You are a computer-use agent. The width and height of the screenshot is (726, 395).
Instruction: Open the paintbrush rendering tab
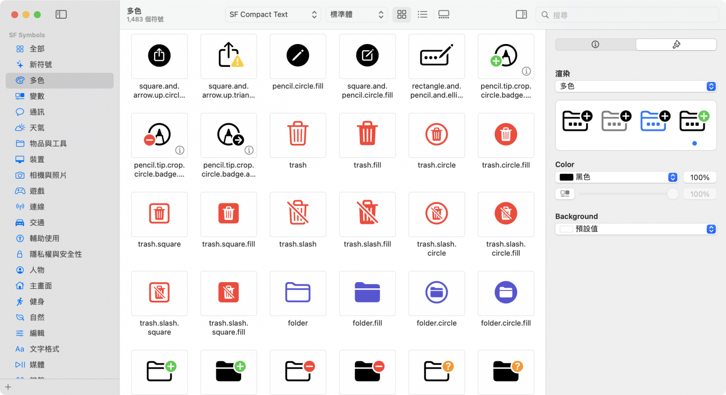point(676,45)
